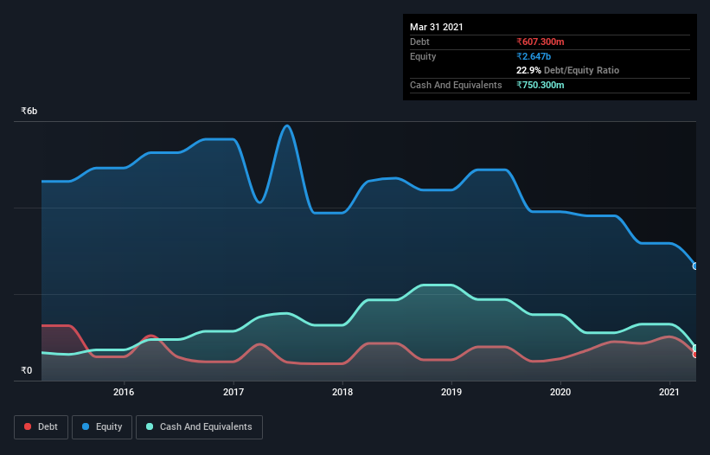Select the 2020 x-axis tick label
710x455 pixels.
tap(560, 392)
